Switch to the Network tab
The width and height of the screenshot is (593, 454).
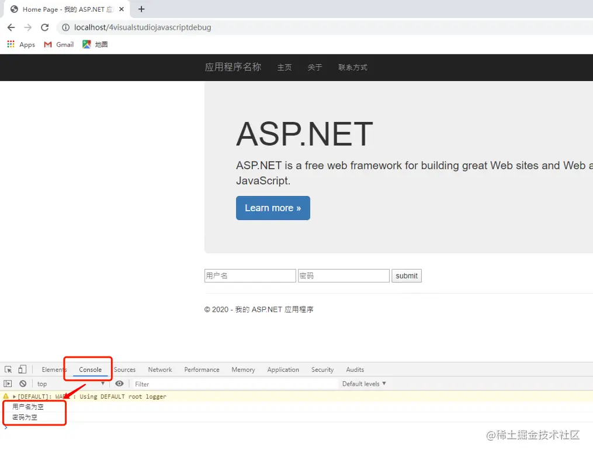(160, 369)
